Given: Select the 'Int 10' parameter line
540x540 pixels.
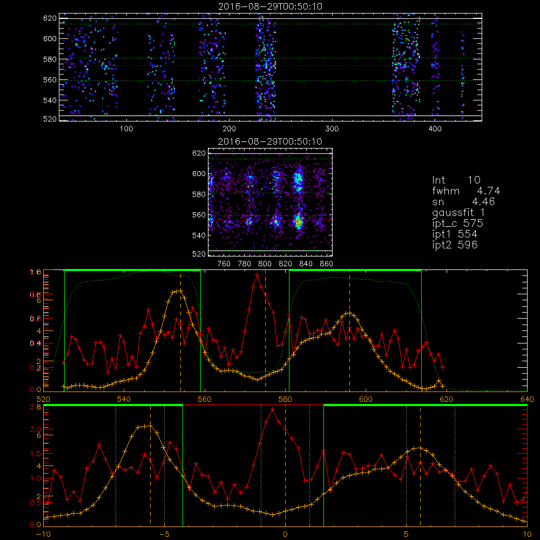Looking at the screenshot, I should (456, 180).
